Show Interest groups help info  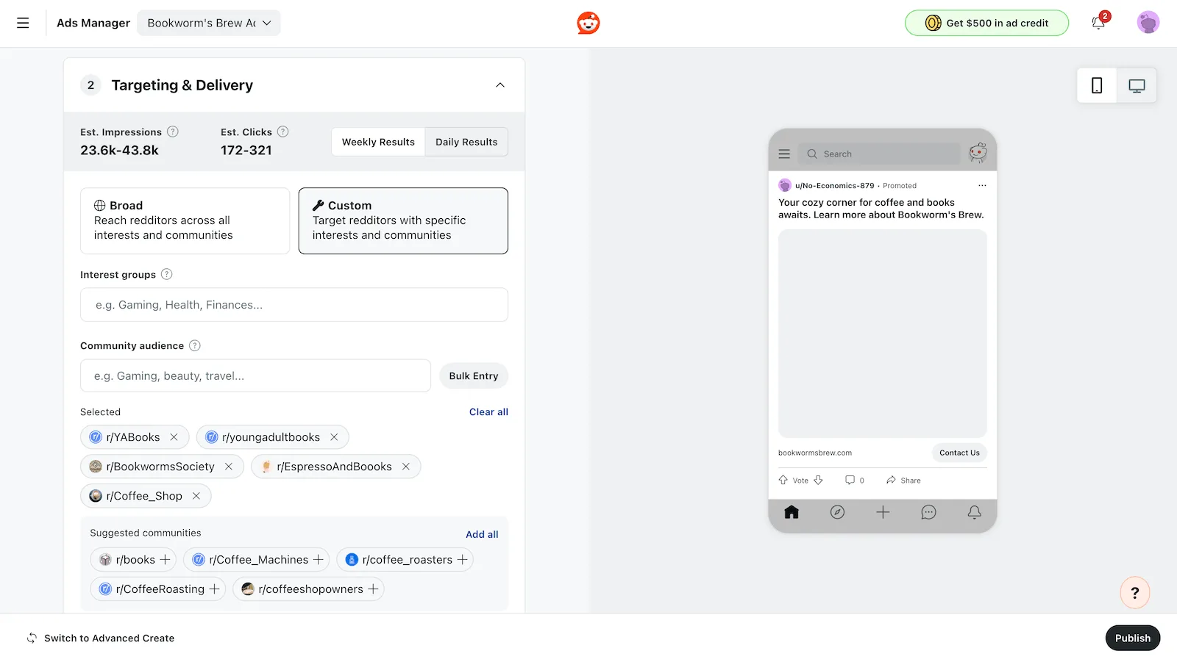point(167,274)
